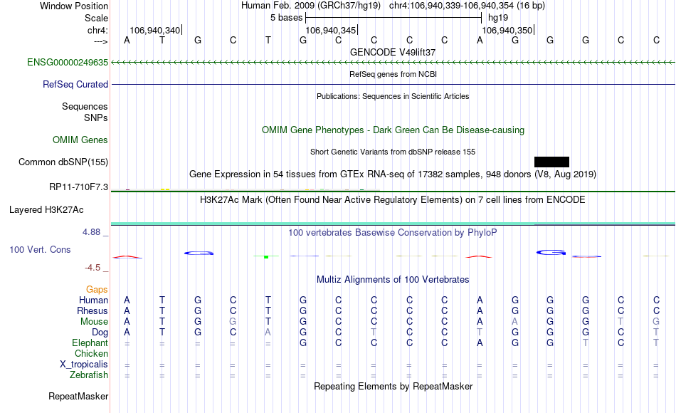Screen dimensions: 676x413
Task: Click the hg19 label beside the scale bar
Action: pos(498,18)
